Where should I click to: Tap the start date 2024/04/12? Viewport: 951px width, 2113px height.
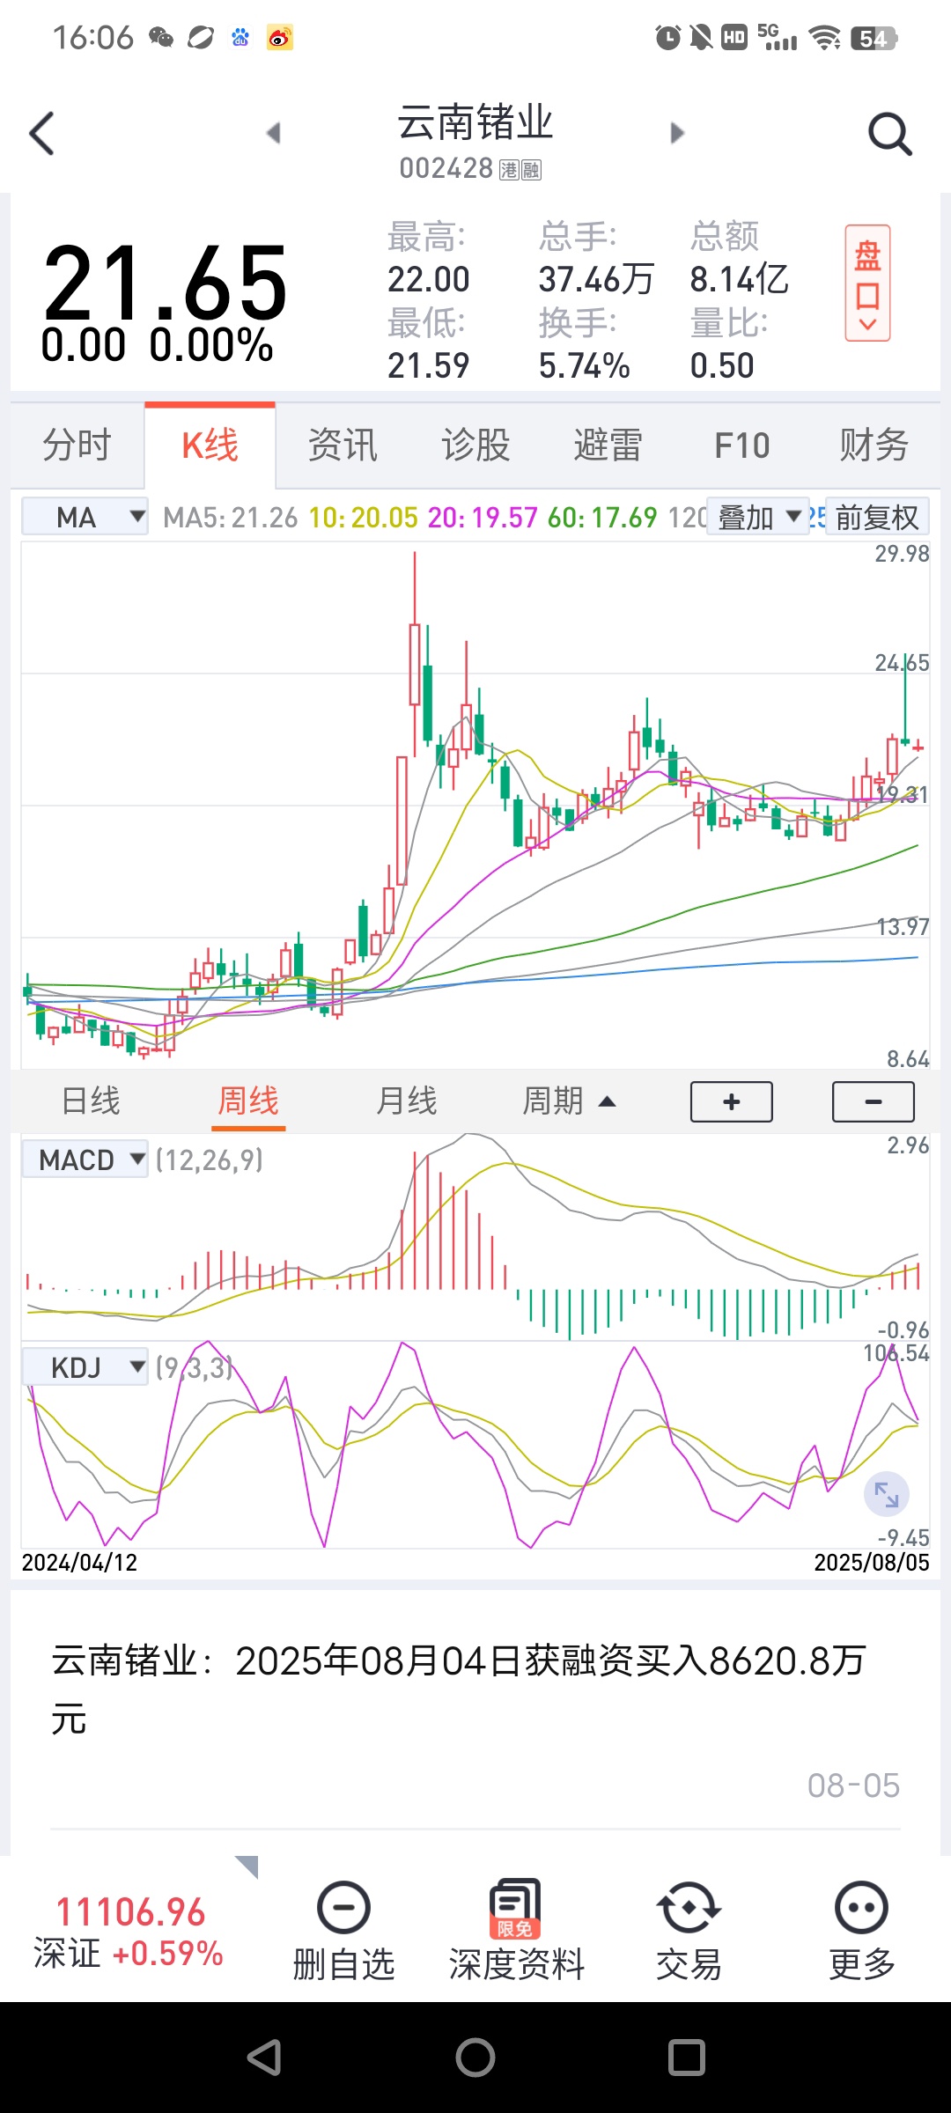click(79, 1562)
